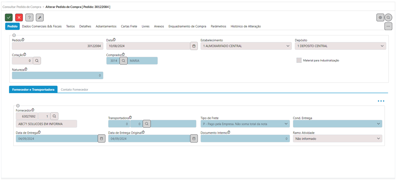Switch to Dados Comerciais && Fiscais tab

tap(42, 26)
